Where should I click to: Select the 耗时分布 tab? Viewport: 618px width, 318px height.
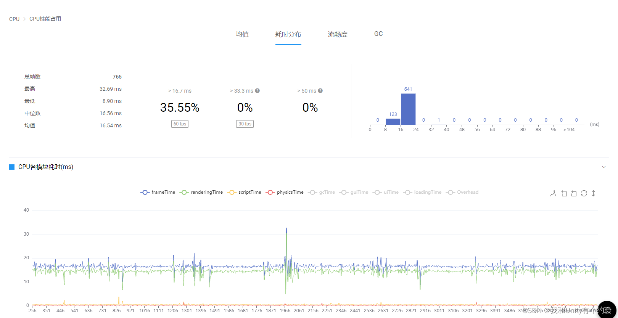[288, 34]
